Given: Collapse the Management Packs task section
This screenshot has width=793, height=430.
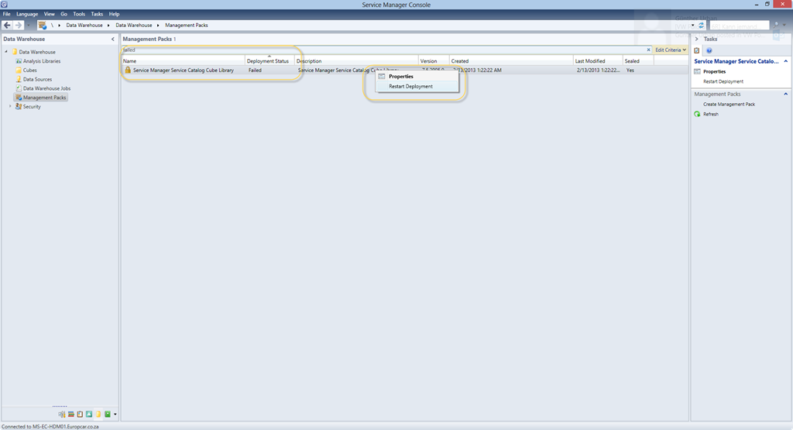Looking at the screenshot, I should pos(786,94).
